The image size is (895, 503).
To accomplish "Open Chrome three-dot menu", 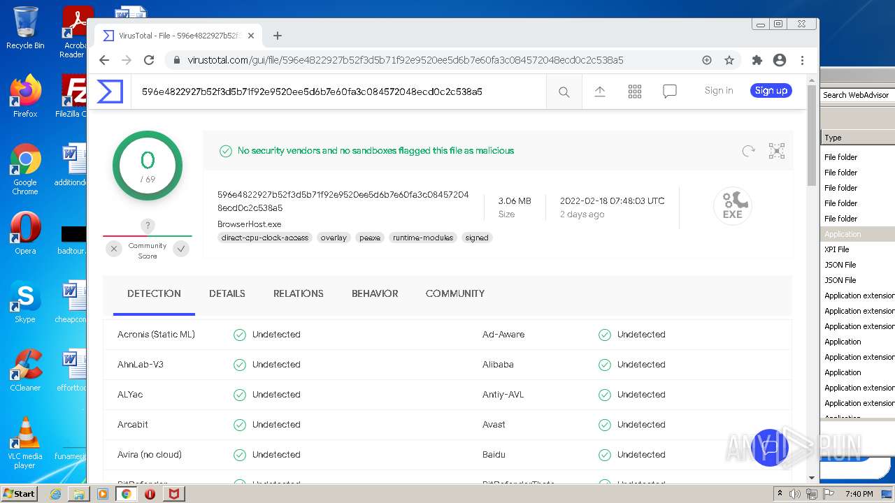I will coord(802,60).
